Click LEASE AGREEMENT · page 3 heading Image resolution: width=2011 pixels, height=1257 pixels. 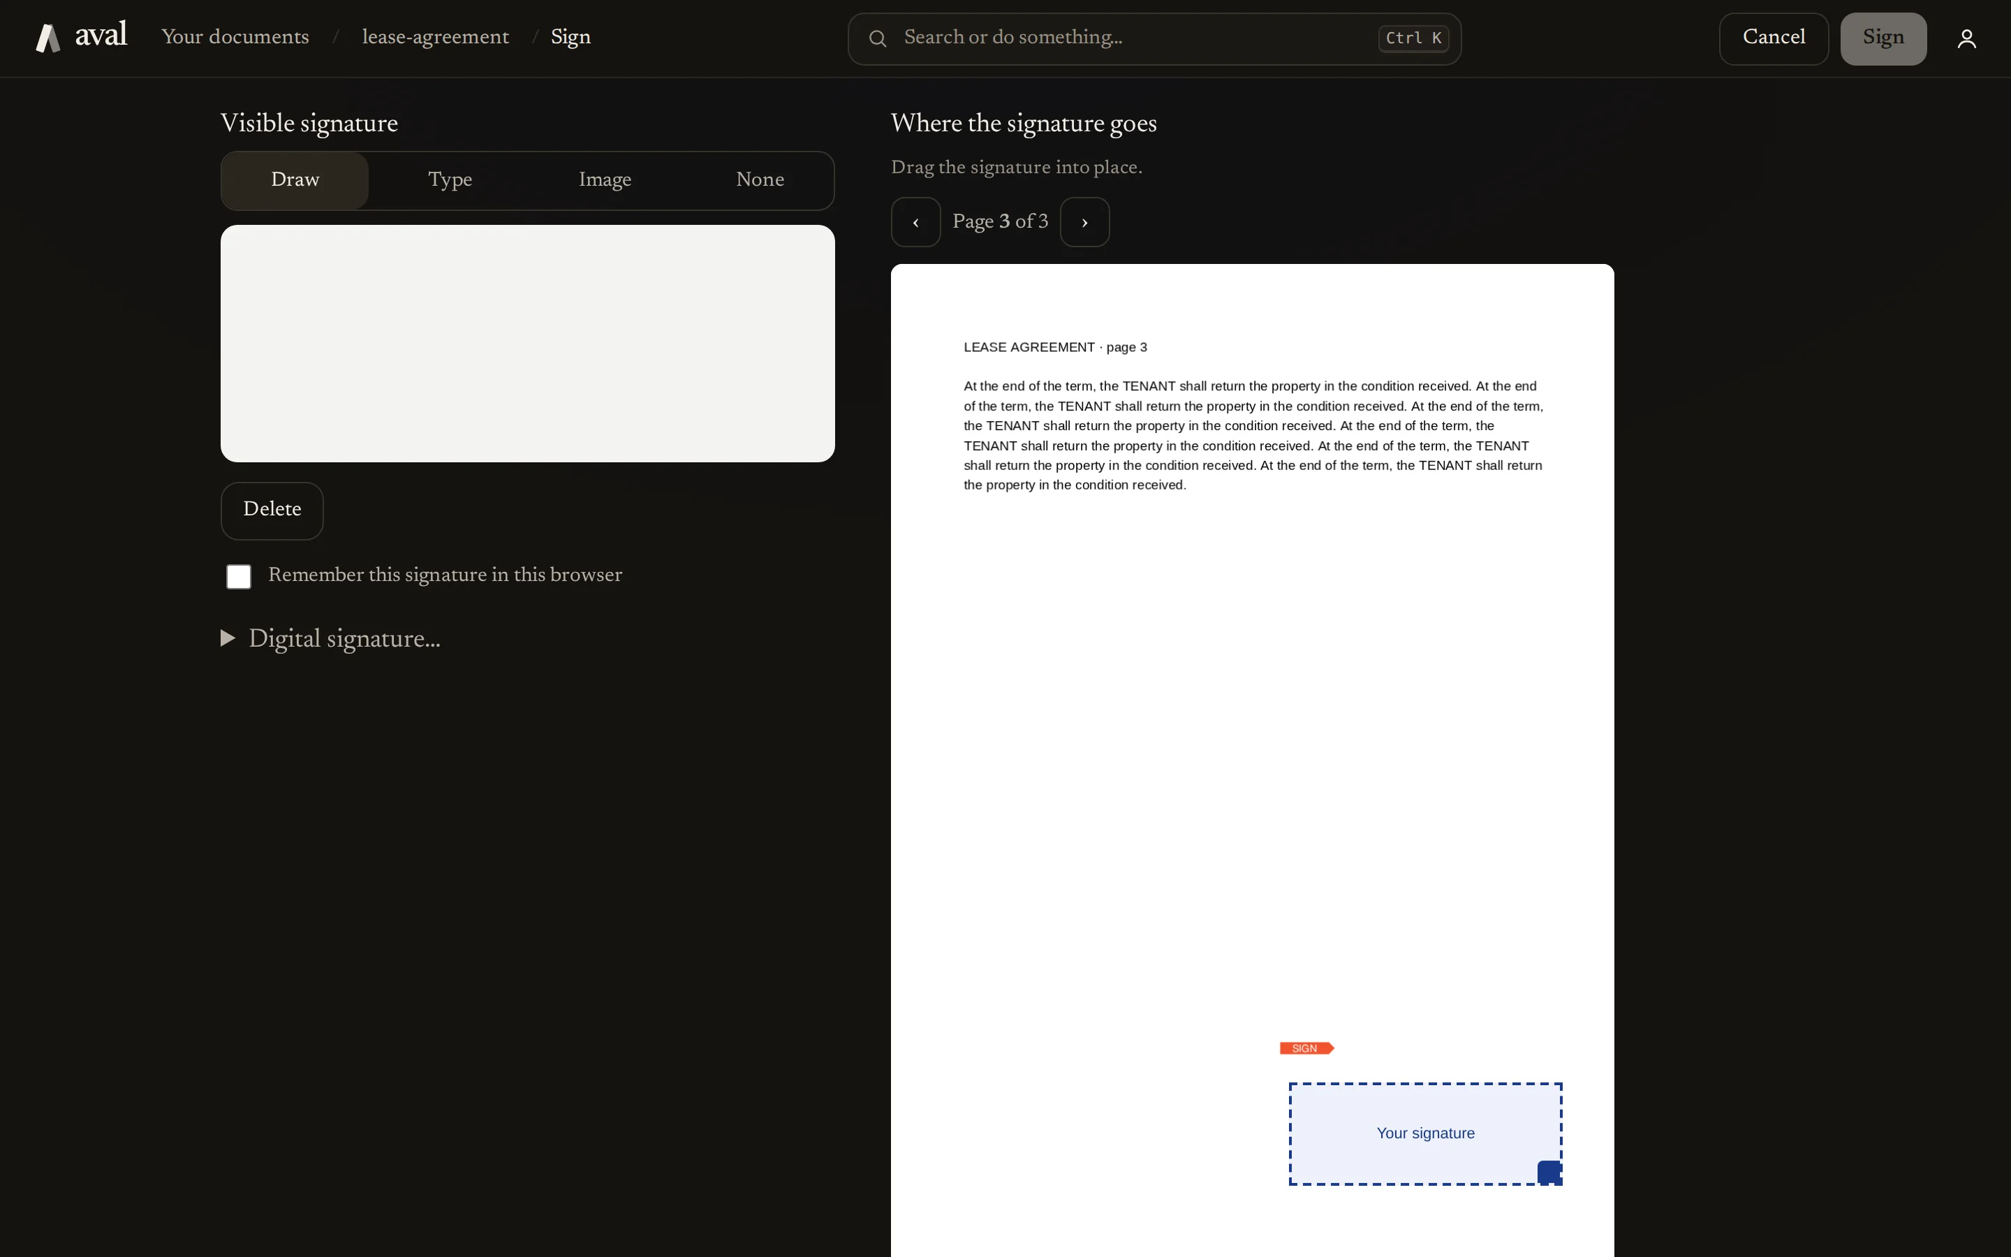pos(1055,348)
